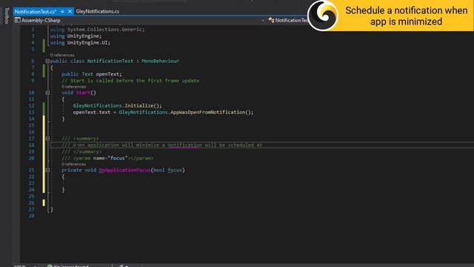Open references link above OnApplicationFocus method

[x=74, y=164]
